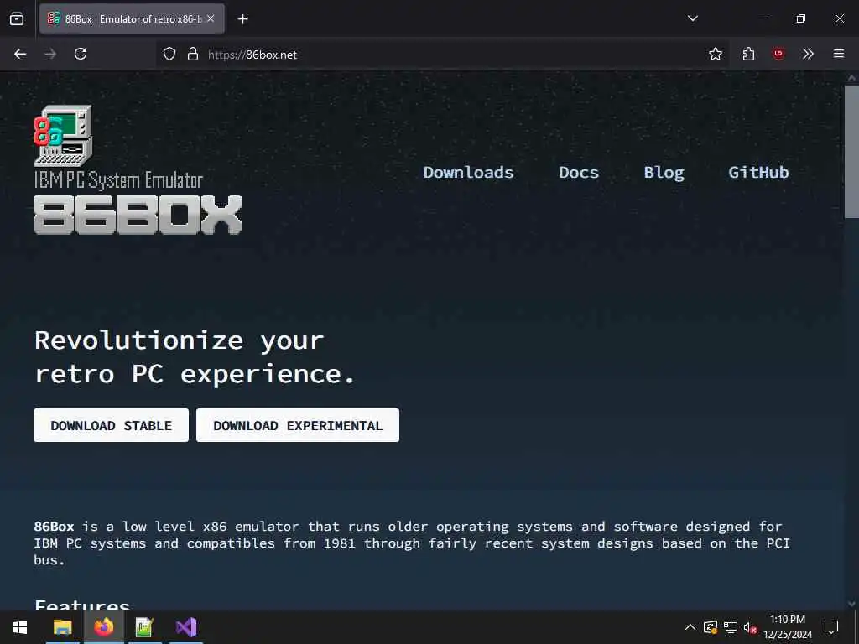Open File Explorer from taskbar

(62, 627)
